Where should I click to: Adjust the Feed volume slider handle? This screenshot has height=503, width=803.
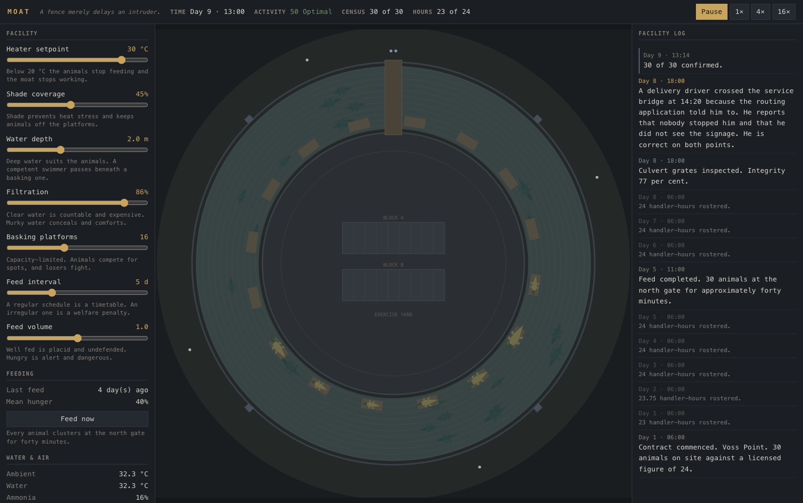tap(78, 338)
